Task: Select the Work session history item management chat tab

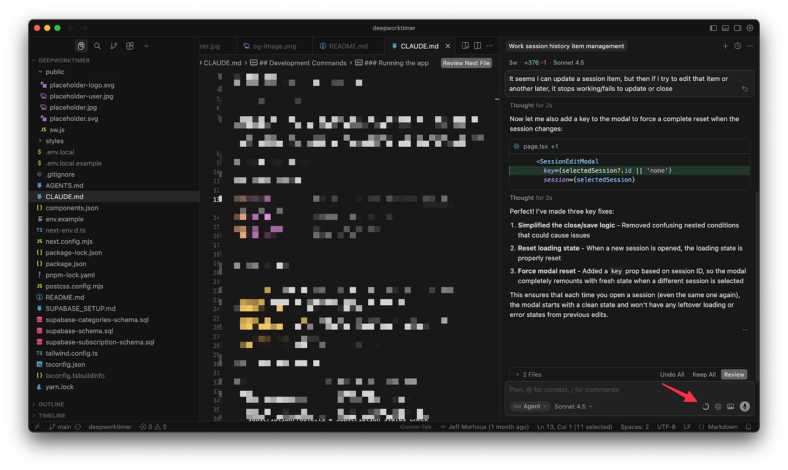Action: pyautogui.click(x=566, y=46)
